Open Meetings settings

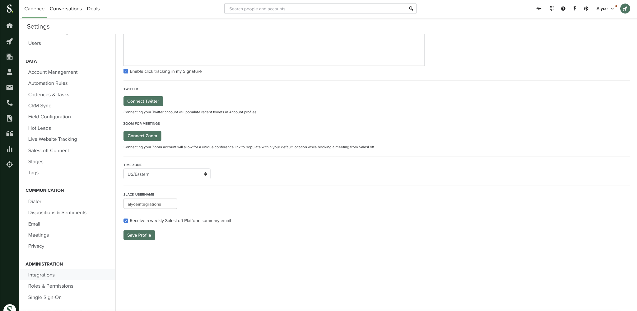click(39, 235)
